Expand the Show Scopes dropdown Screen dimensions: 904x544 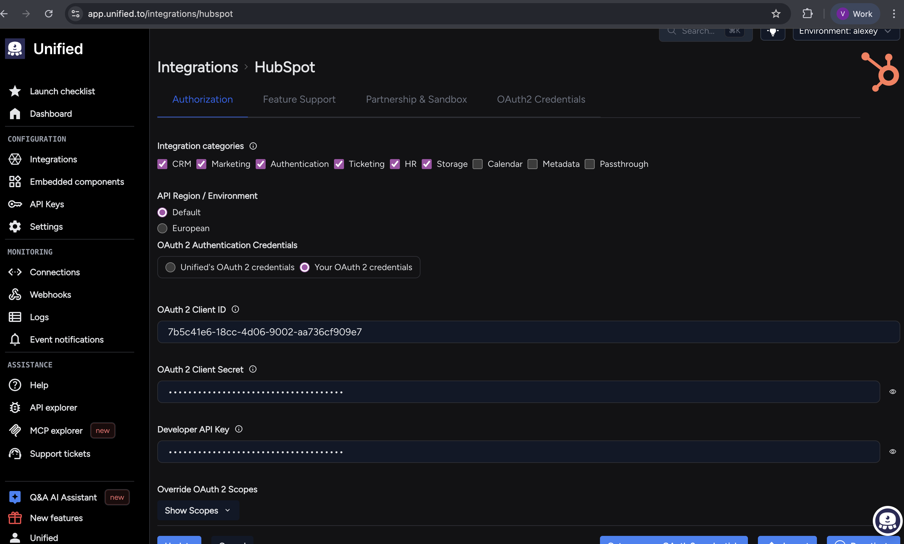(x=198, y=510)
